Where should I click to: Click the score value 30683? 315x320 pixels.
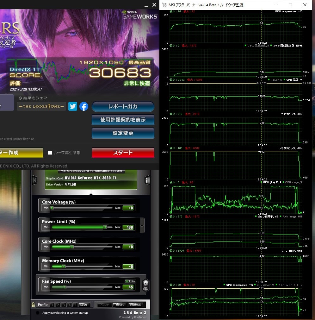[x=120, y=73]
